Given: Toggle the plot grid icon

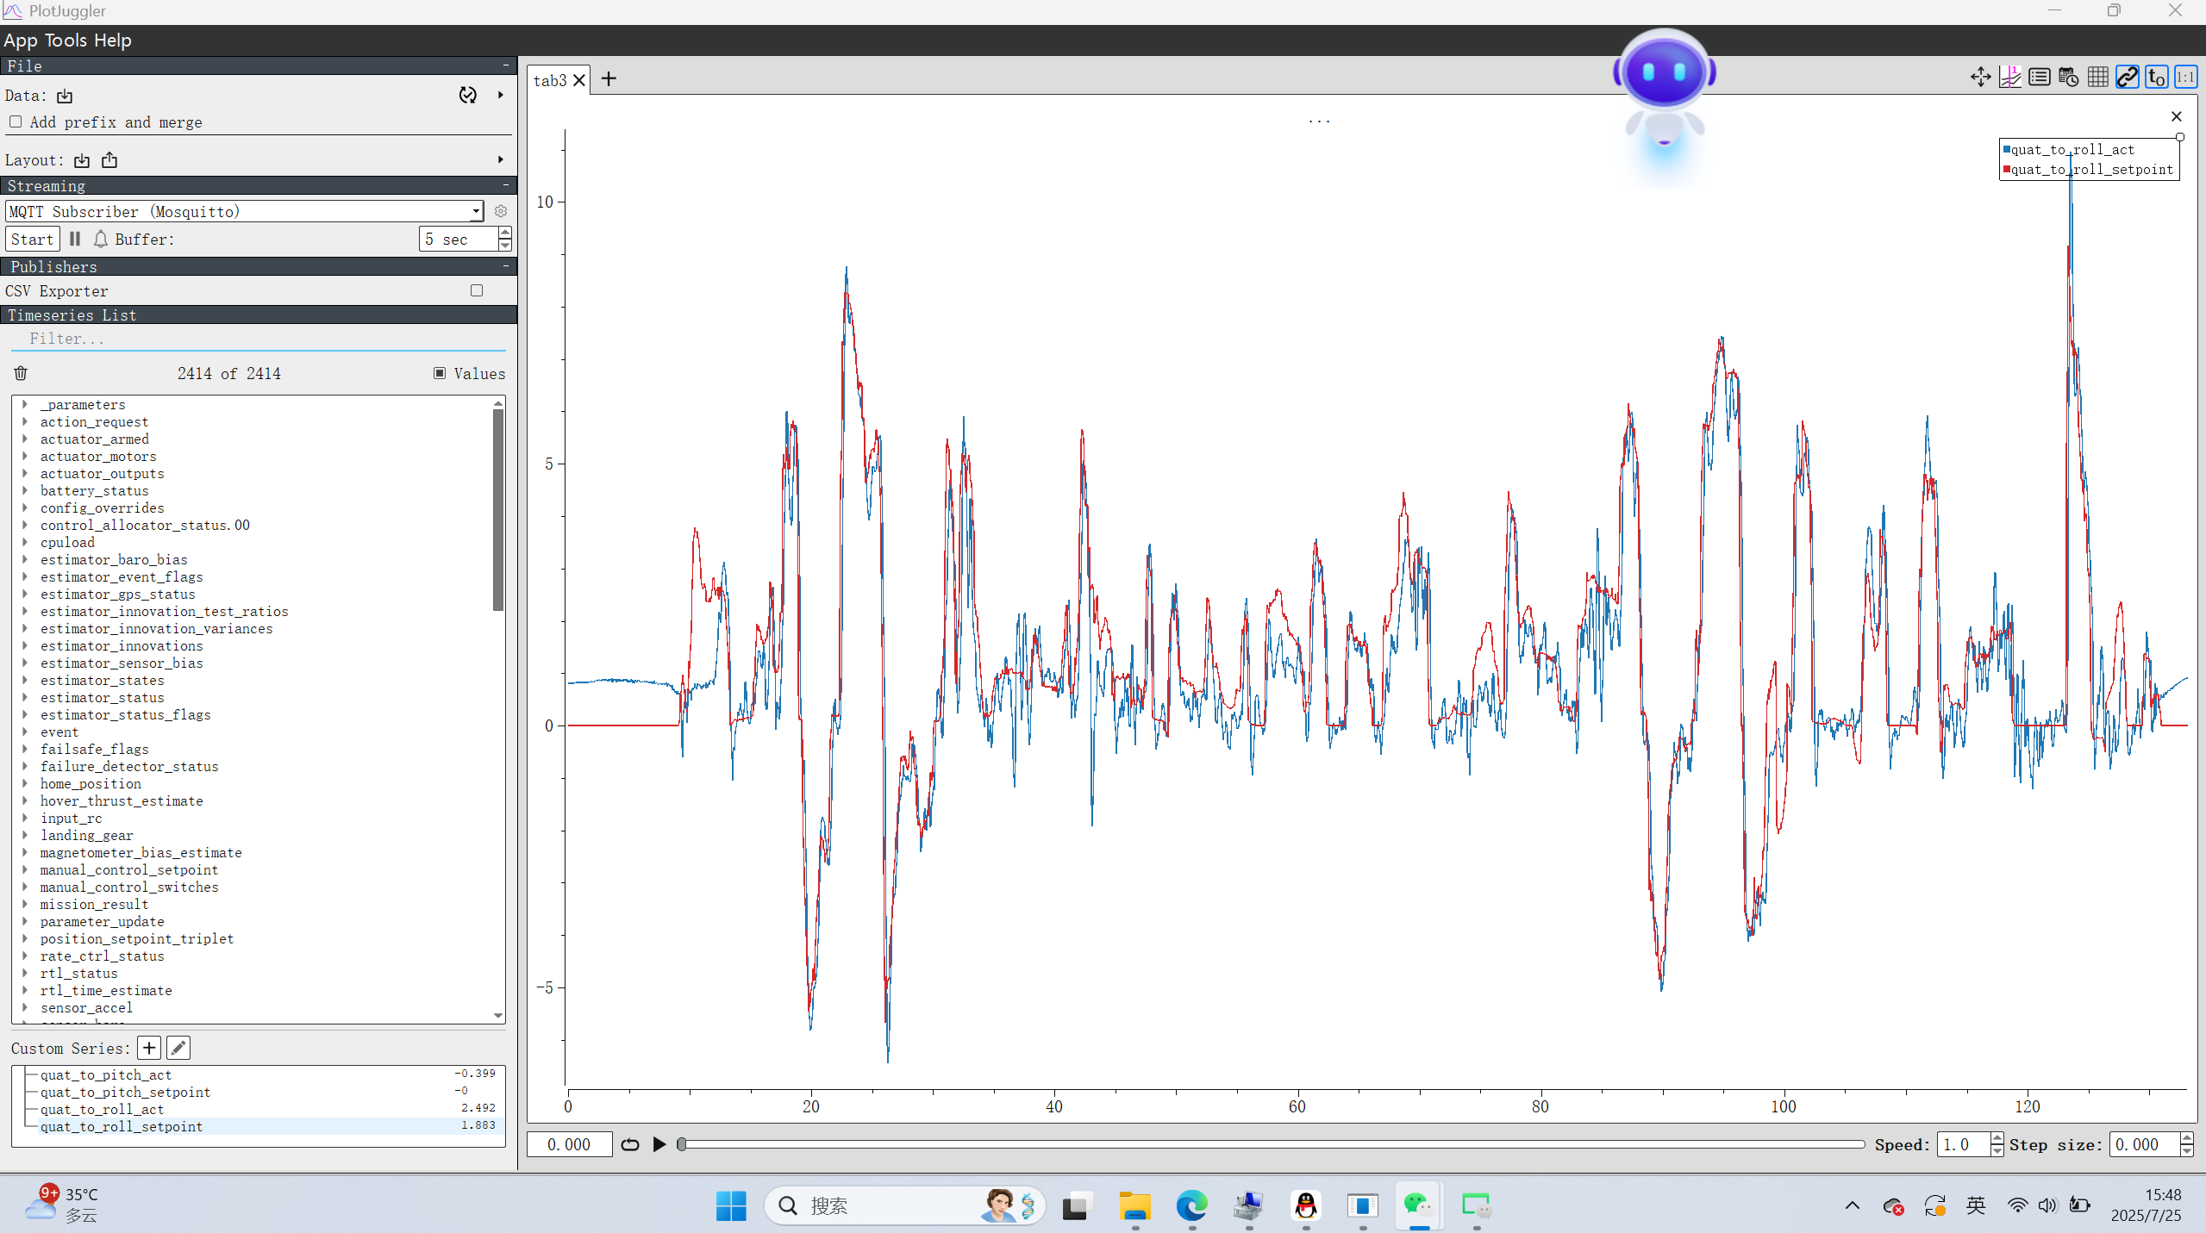Looking at the screenshot, I should point(2097,78).
